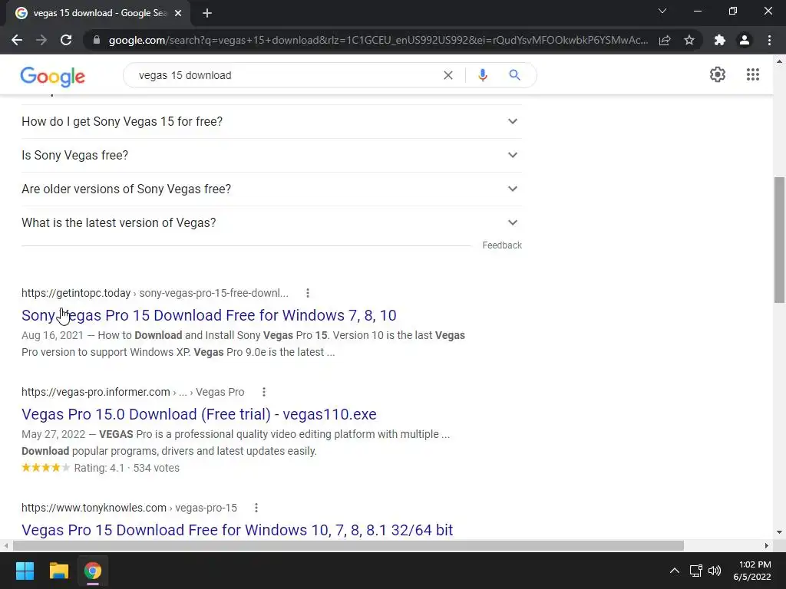786x589 pixels.
Task: Clear the search box with X
Action: pos(448,75)
